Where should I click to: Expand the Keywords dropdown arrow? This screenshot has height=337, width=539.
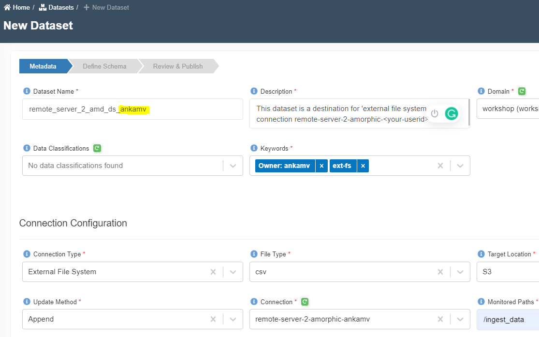460,166
